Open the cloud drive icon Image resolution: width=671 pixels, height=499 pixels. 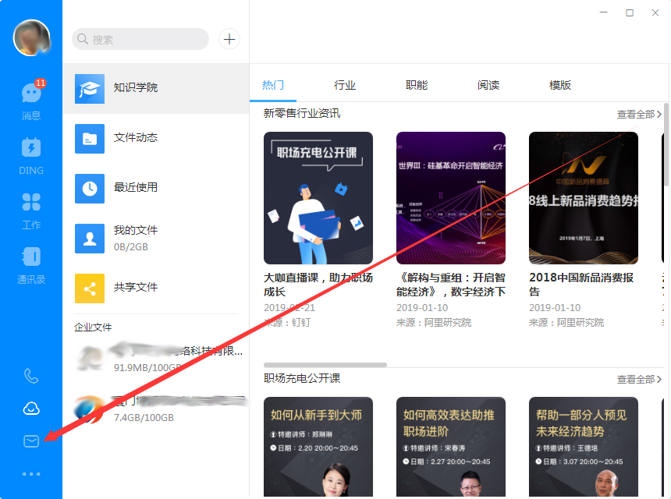click(x=30, y=408)
